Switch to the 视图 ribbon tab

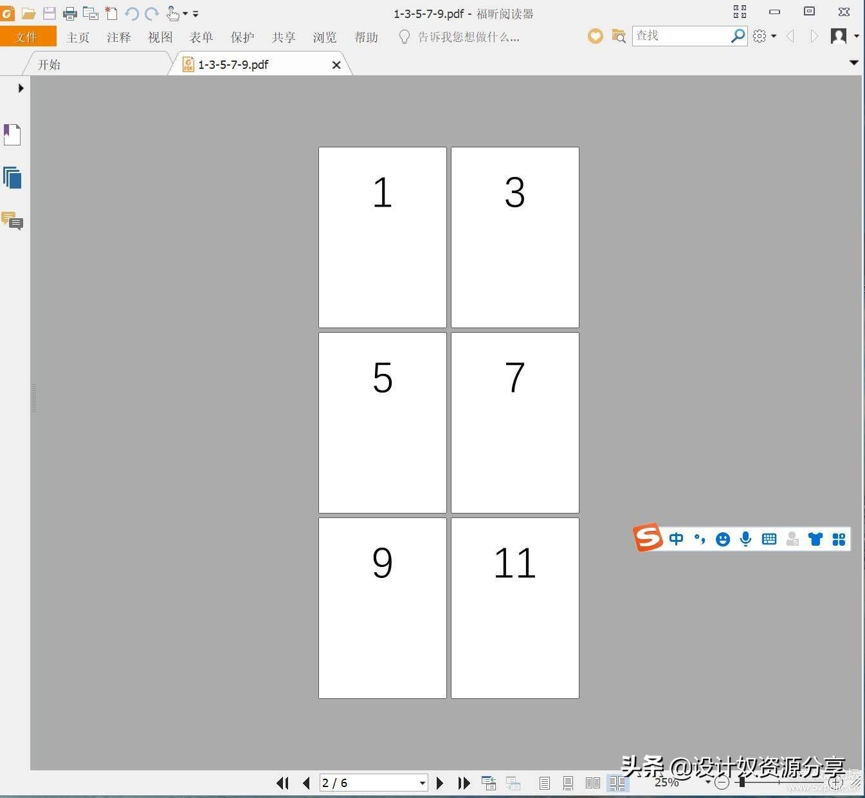[x=160, y=37]
